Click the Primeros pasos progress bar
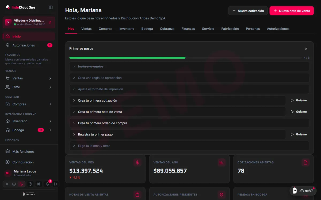Viewport: 321px width, 200px height. (185, 58)
